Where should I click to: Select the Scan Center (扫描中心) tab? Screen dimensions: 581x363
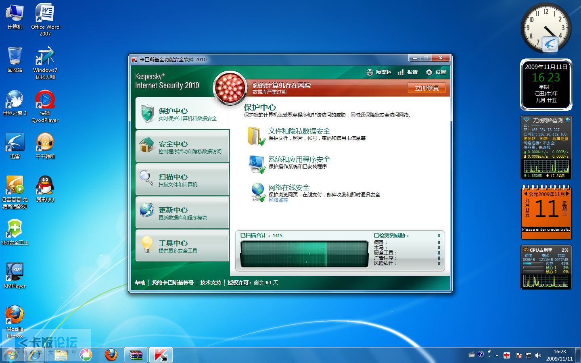(182, 179)
